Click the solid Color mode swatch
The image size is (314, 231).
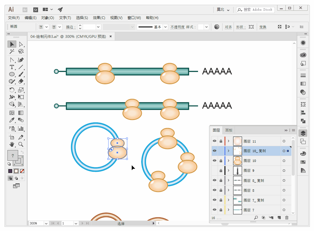(10, 171)
